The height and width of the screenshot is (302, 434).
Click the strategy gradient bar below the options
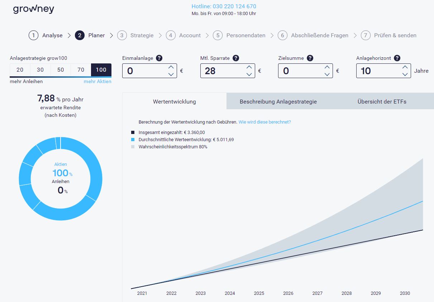pyautogui.click(x=61, y=77)
